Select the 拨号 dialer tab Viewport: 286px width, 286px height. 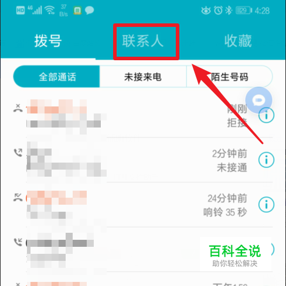48,41
